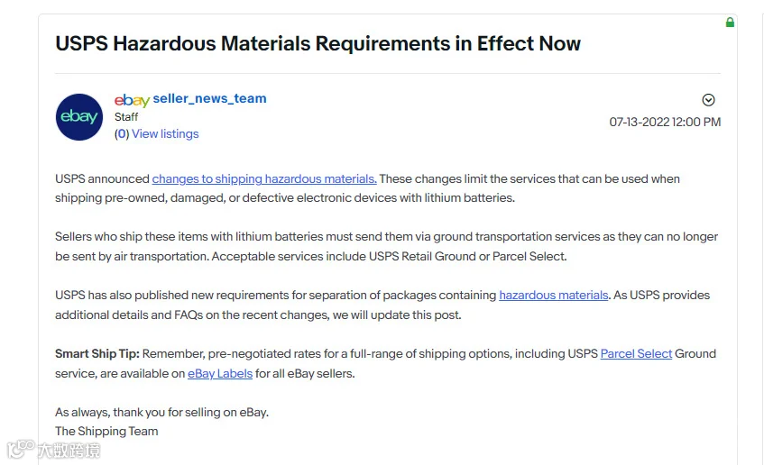Viewport: 764px width, 465px height.
Task: Expand the post options chevron menu
Action: (708, 100)
